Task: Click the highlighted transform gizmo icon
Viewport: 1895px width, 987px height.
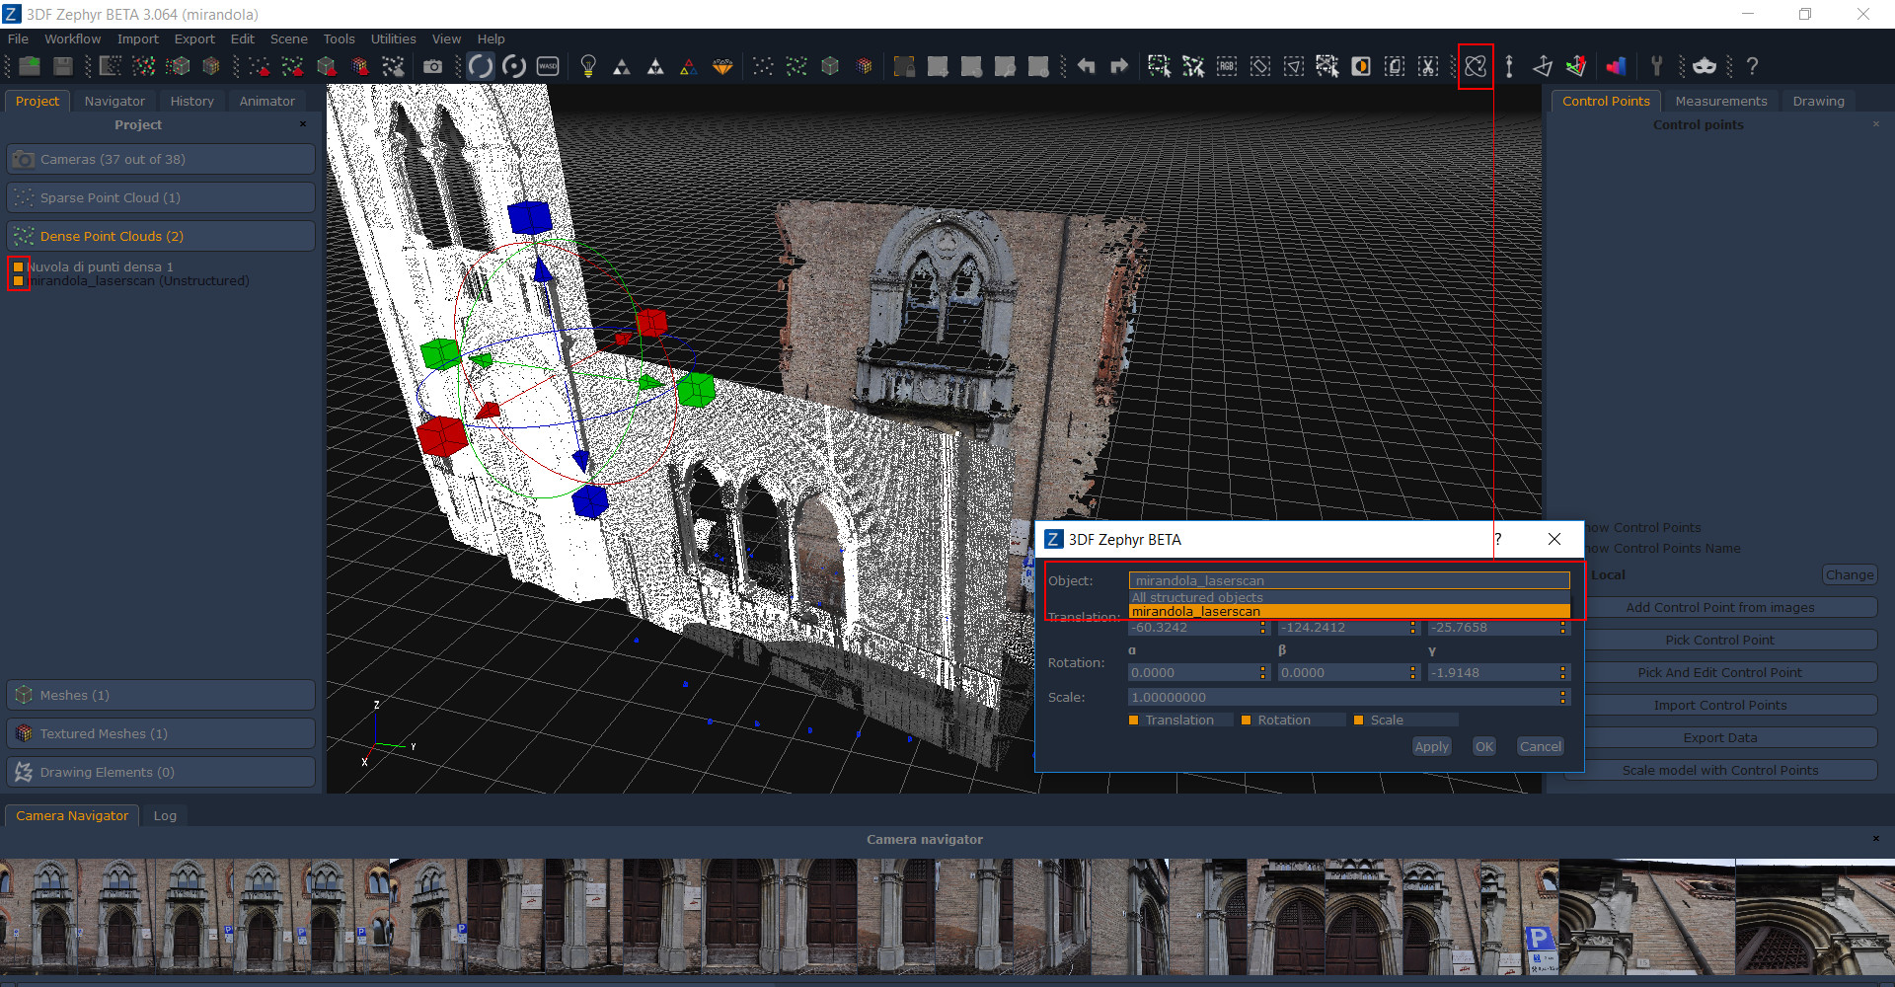Action: pyautogui.click(x=1476, y=66)
